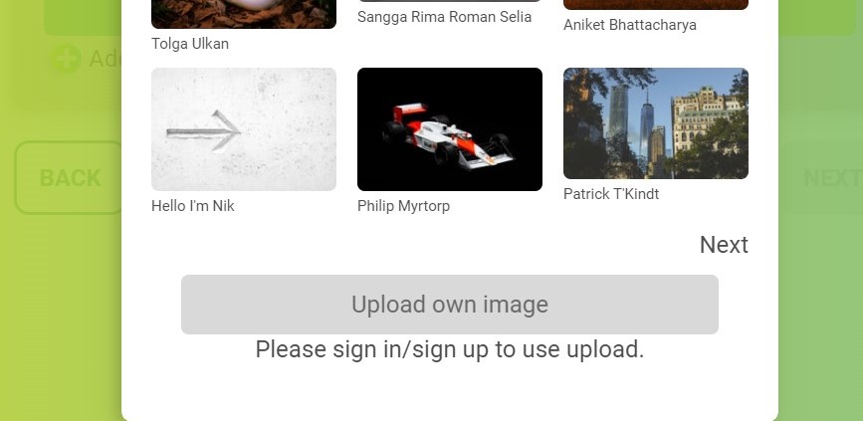Image resolution: width=863 pixels, height=421 pixels.
Task: Click the sign in/sign up notice text
Action: point(450,349)
